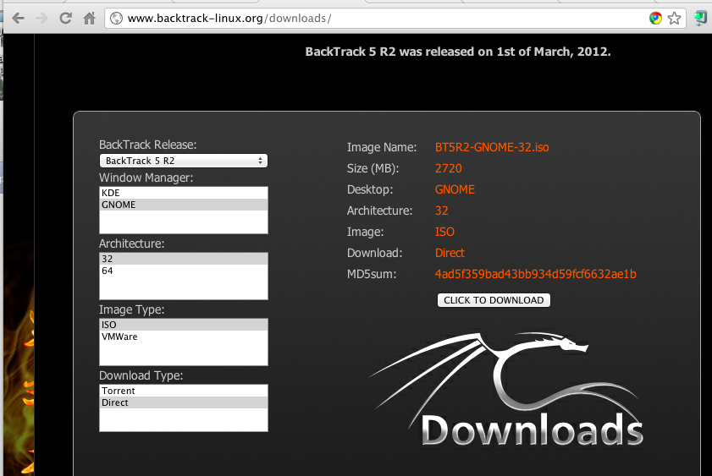Choose 64 in the Architecture list
This screenshot has width=712, height=476.
coord(184,271)
